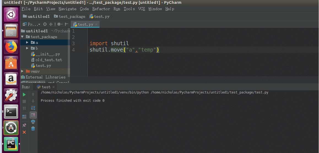The height and width of the screenshot is (153, 319).
Task: Click the Up the Stack Trace arrow
Action: tap(33, 95)
